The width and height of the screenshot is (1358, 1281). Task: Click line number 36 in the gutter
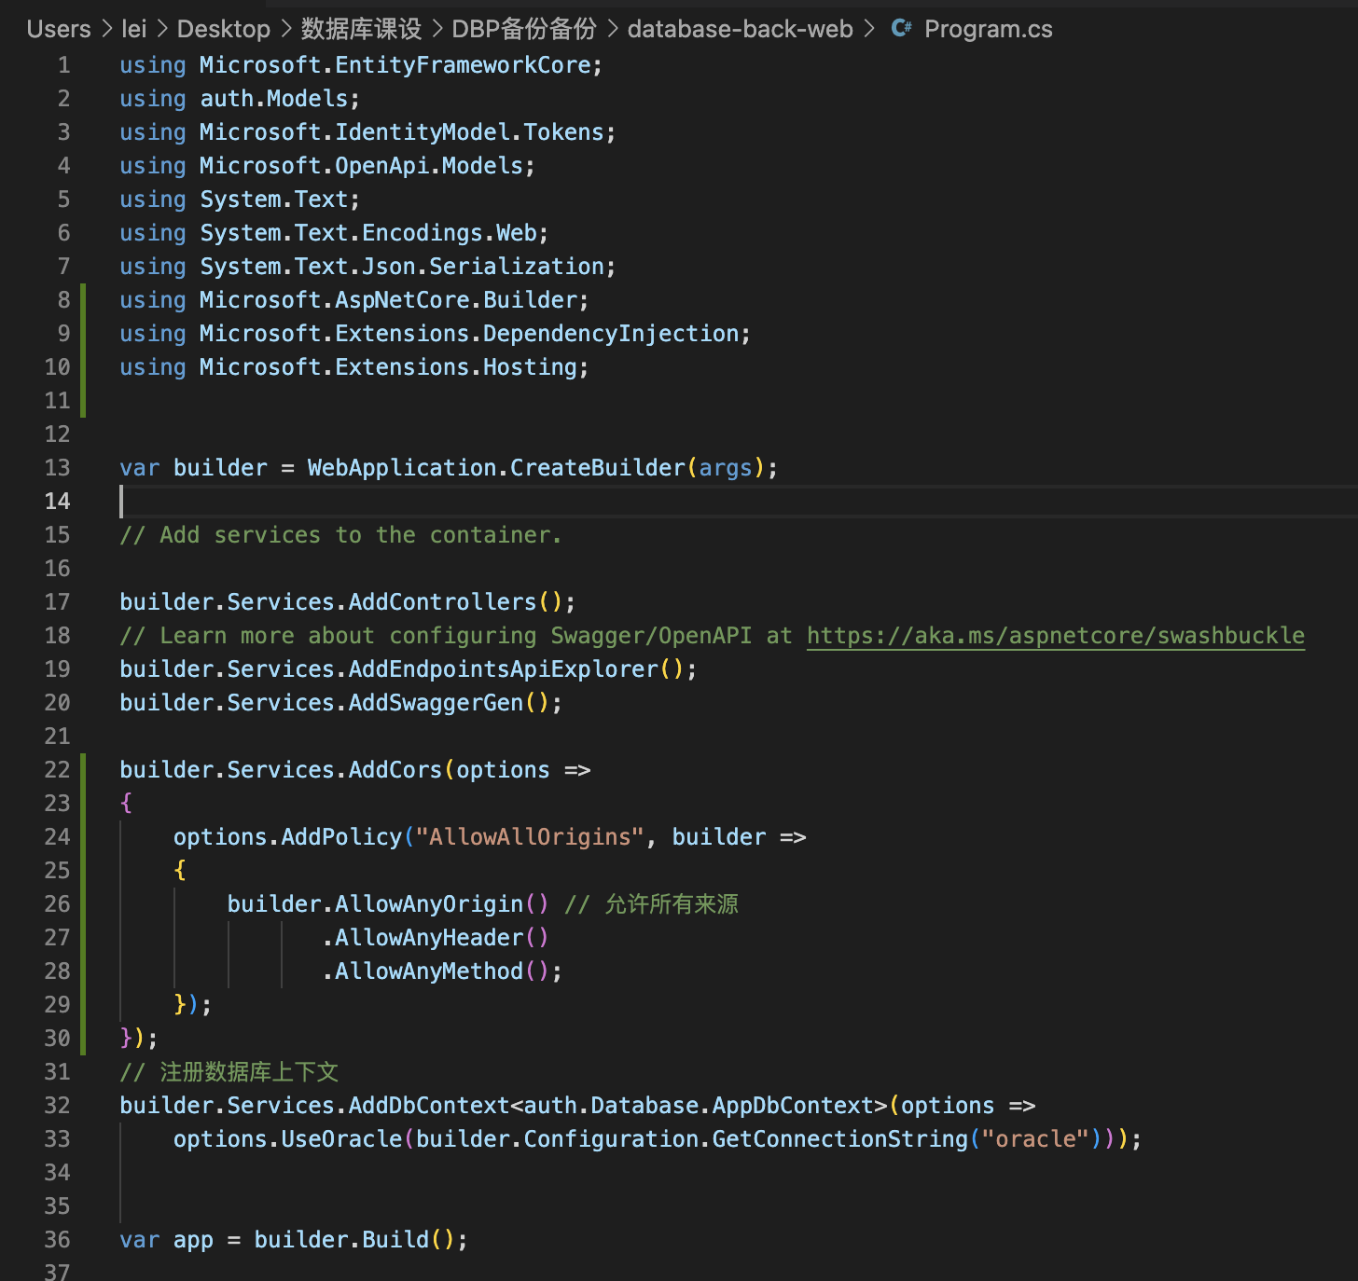coord(57,1239)
